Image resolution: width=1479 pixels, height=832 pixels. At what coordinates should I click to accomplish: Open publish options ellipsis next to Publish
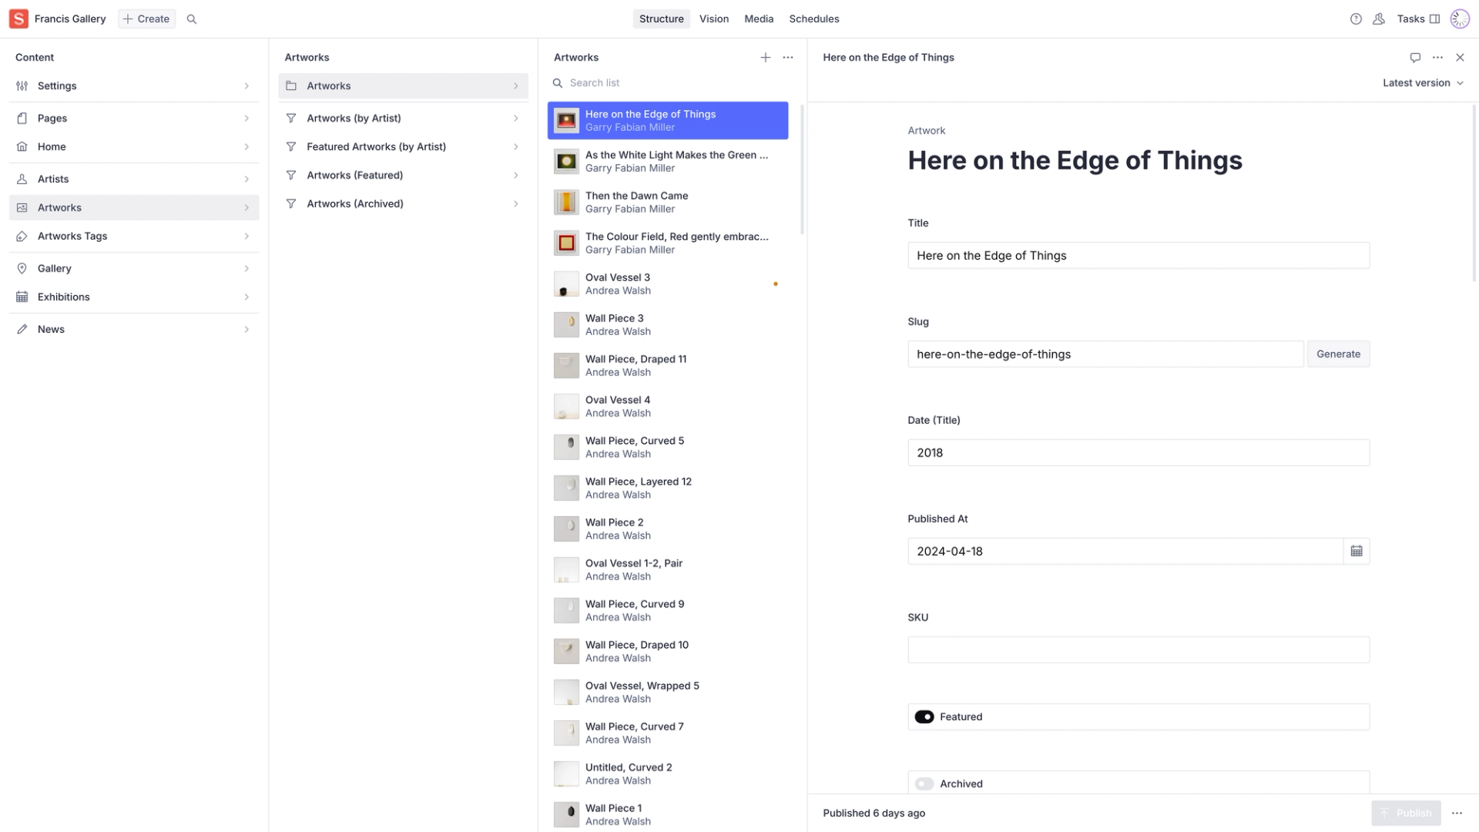[1457, 814]
